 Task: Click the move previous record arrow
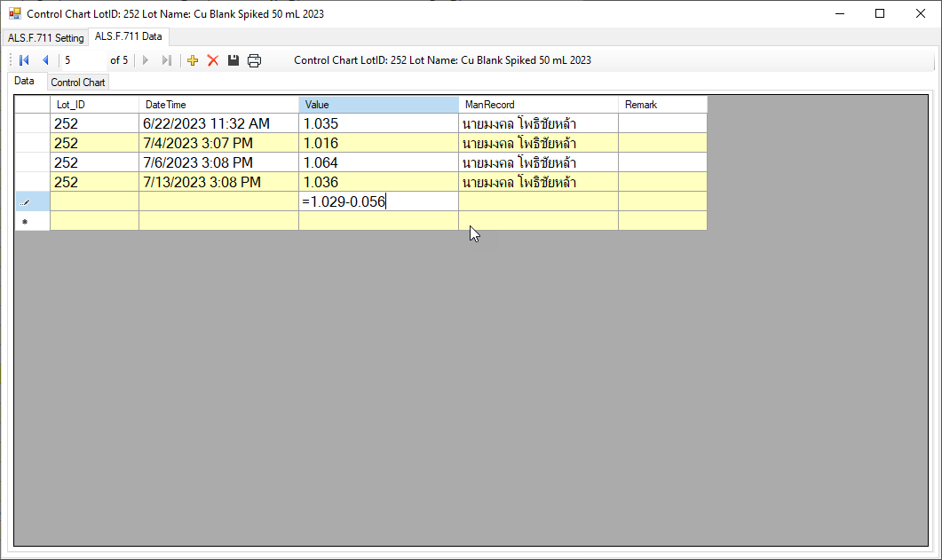45,60
